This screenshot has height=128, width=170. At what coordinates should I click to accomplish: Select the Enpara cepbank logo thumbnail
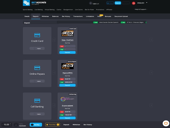click(67, 99)
